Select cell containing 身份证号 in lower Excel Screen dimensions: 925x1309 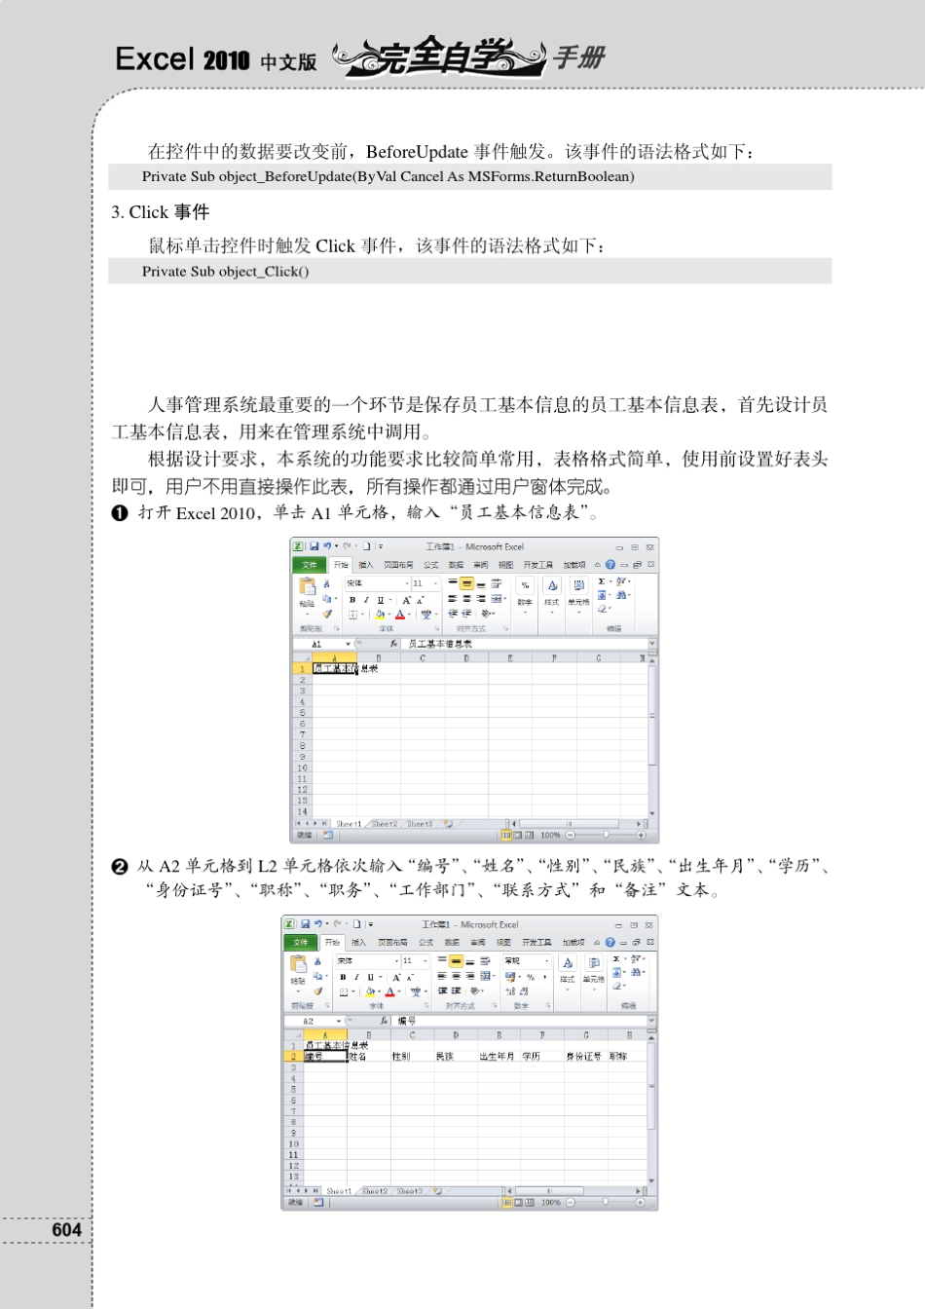pos(584,1056)
